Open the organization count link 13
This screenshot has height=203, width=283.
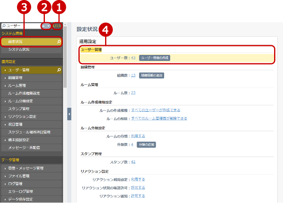coord(133,75)
